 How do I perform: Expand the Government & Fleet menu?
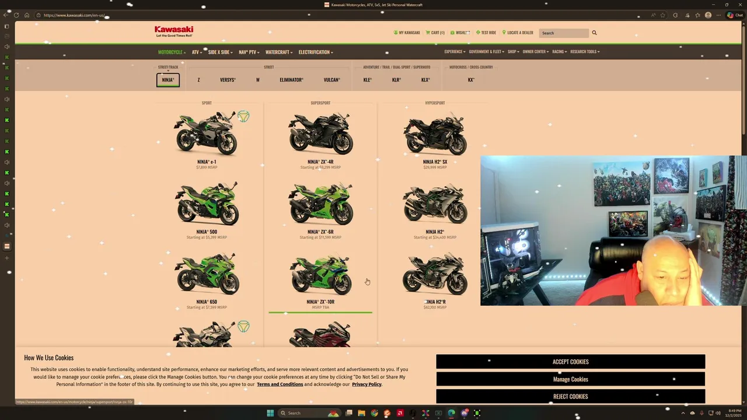tap(487, 51)
